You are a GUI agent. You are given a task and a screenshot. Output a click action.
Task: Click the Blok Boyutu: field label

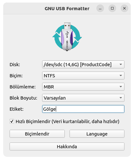point(23,98)
